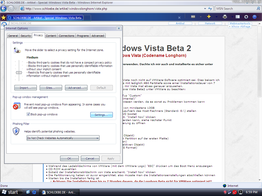Click the Favorites star icon

click(x=3, y=18)
